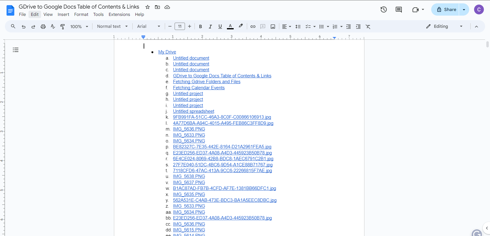490x236 pixels.
Task: Open the IMG_5637.PNG link
Action: [x=189, y=183]
